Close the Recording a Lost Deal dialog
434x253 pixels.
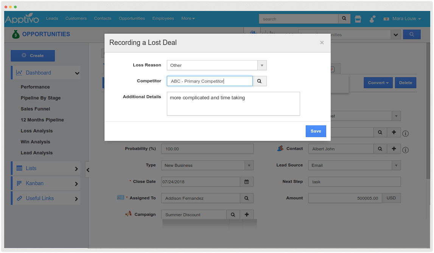(x=322, y=43)
